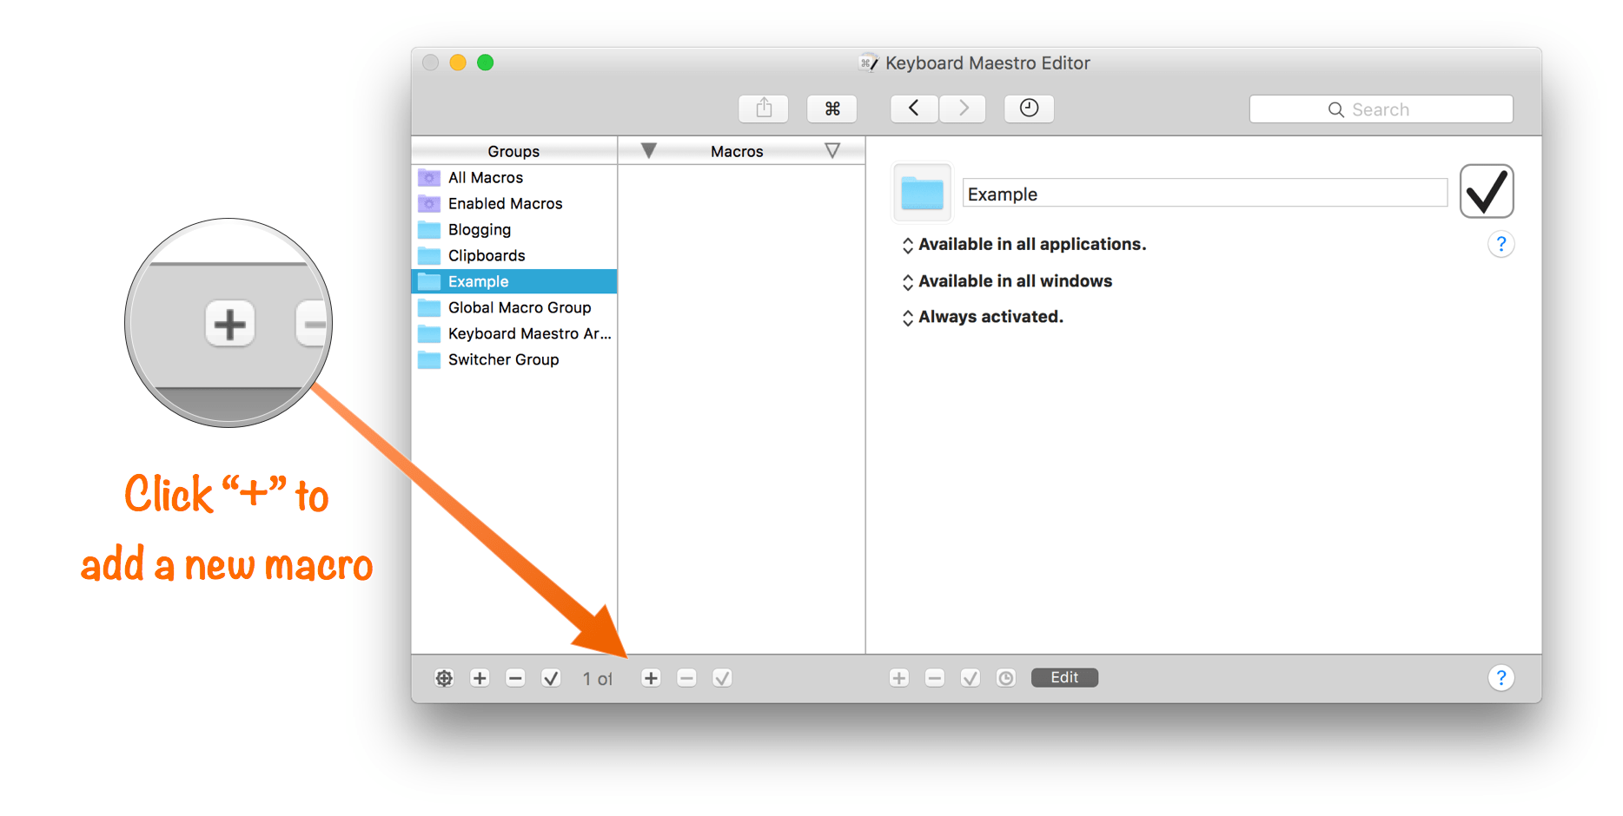Click the yellow minimize window button
This screenshot has height=816, width=1623.
458,63
